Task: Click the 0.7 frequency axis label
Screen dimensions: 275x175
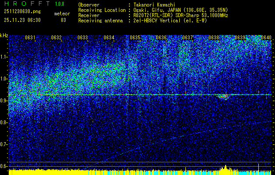Action: pyautogui.click(x=4, y=144)
